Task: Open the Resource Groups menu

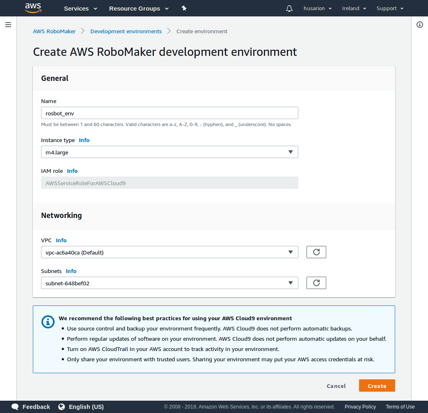Action: tap(139, 9)
